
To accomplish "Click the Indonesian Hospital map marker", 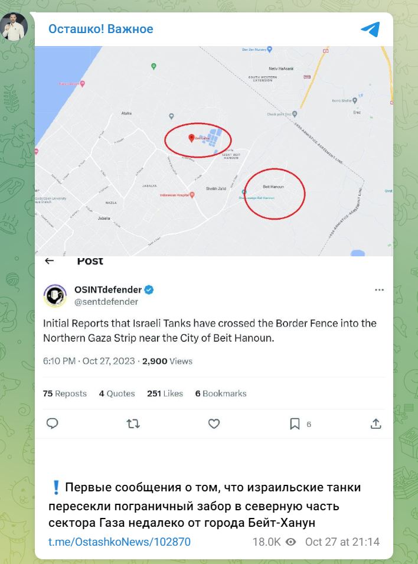I will click(192, 194).
